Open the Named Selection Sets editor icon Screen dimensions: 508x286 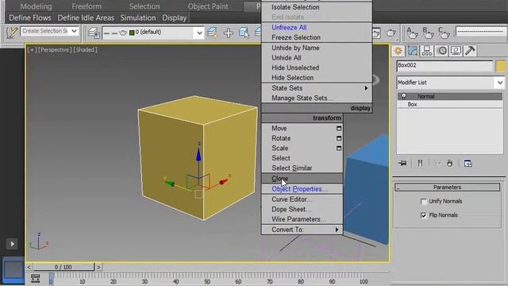click(12, 33)
